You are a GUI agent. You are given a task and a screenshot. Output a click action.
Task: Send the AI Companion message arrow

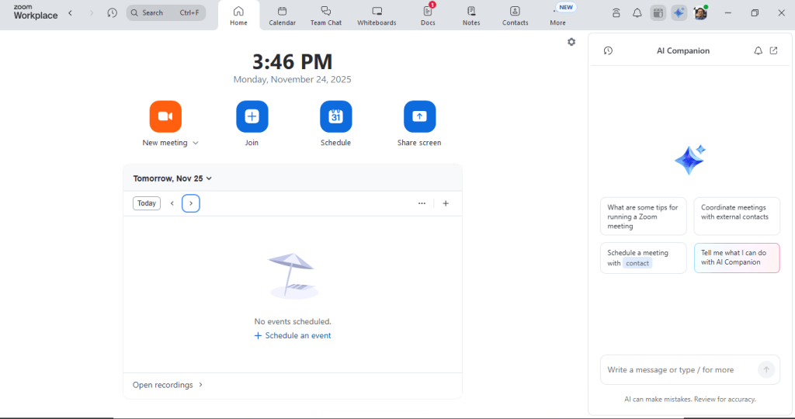(766, 370)
